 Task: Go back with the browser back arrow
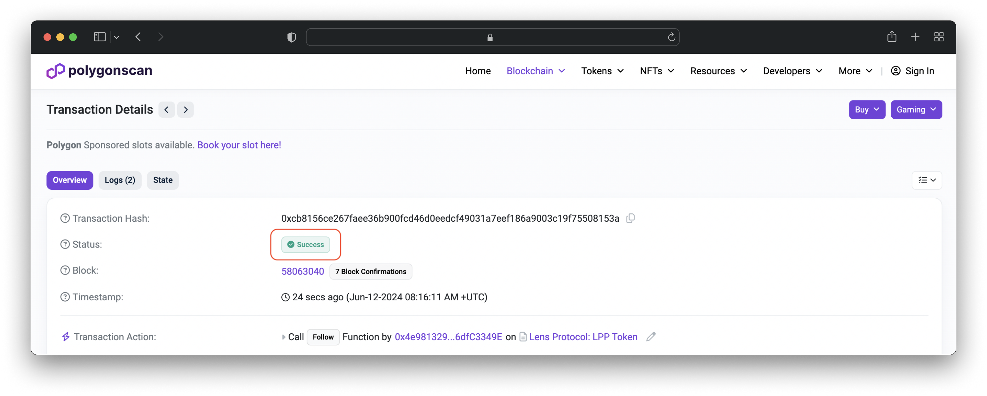(138, 37)
